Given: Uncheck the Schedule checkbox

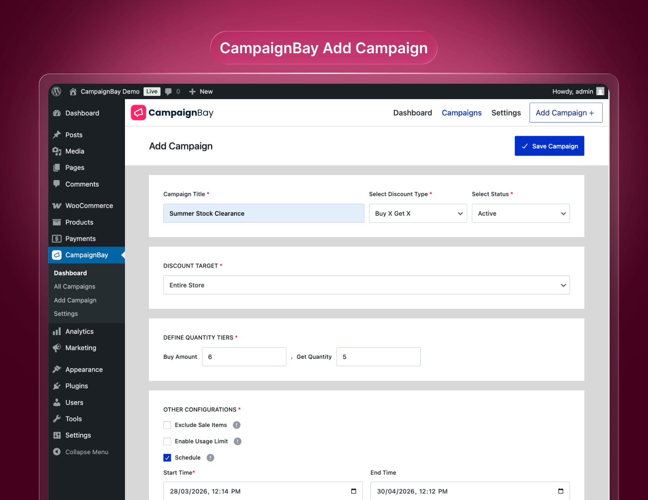Looking at the screenshot, I should pos(168,458).
